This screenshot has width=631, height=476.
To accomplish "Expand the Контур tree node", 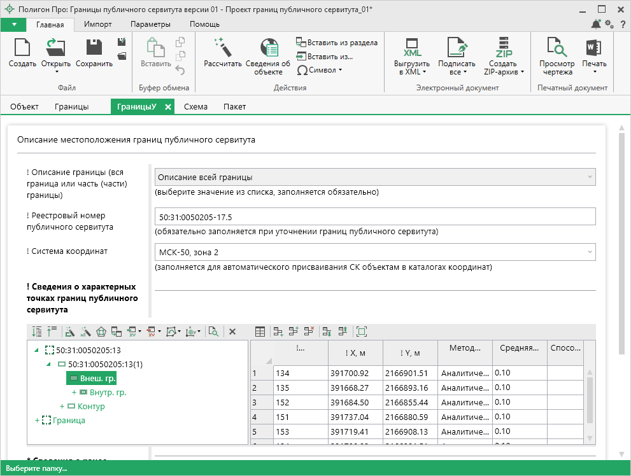I will (62, 407).
